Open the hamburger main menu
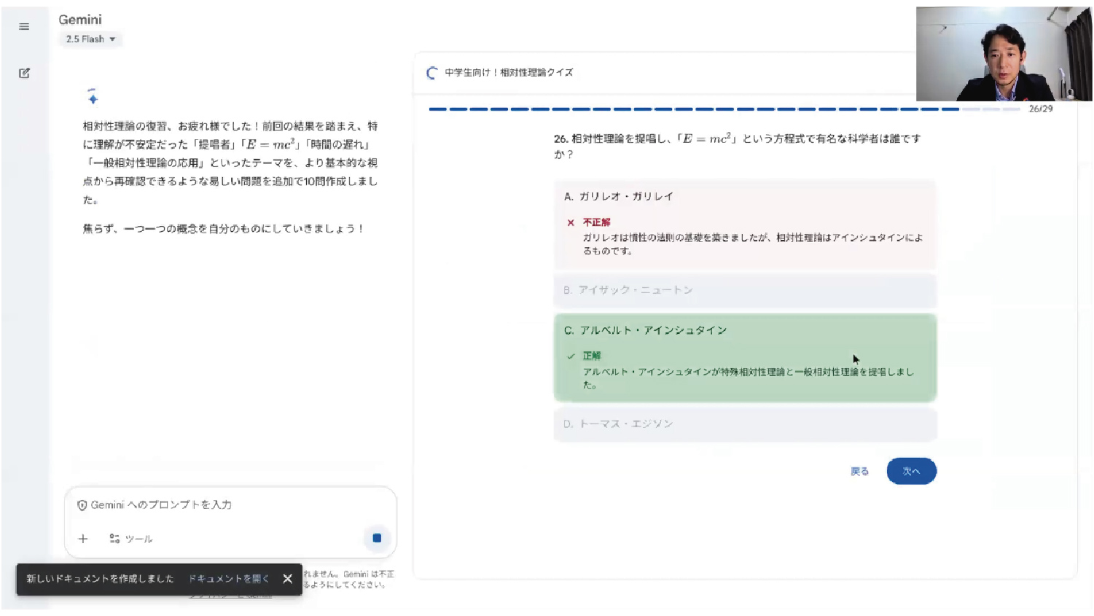Image resolution: width=1094 pixels, height=616 pixels. [x=24, y=27]
